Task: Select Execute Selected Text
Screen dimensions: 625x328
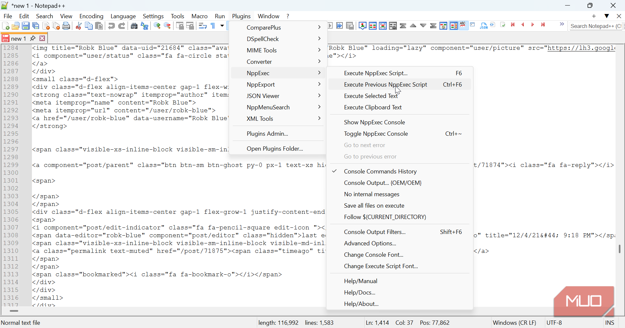Action: pyautogui.click(x=400, y=96)
